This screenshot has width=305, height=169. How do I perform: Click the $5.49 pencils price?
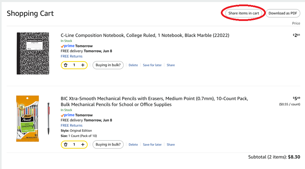click(296, 98)
